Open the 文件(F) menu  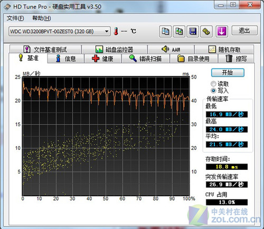click(x=15, y=18)
